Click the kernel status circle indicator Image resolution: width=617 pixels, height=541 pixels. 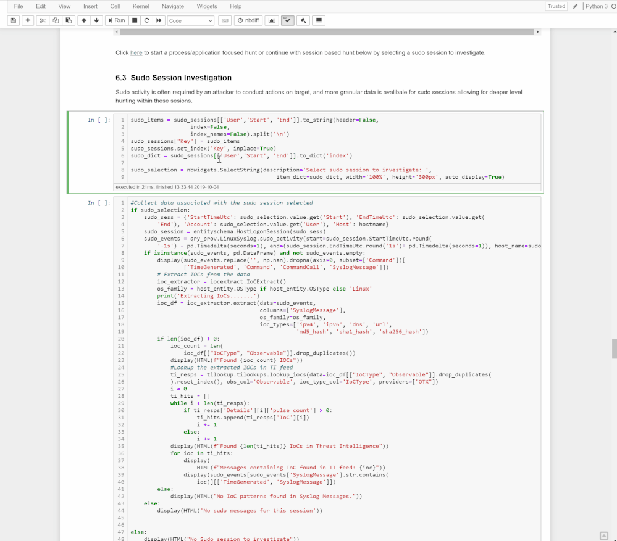pyautogui.click(x=613, y=6)
